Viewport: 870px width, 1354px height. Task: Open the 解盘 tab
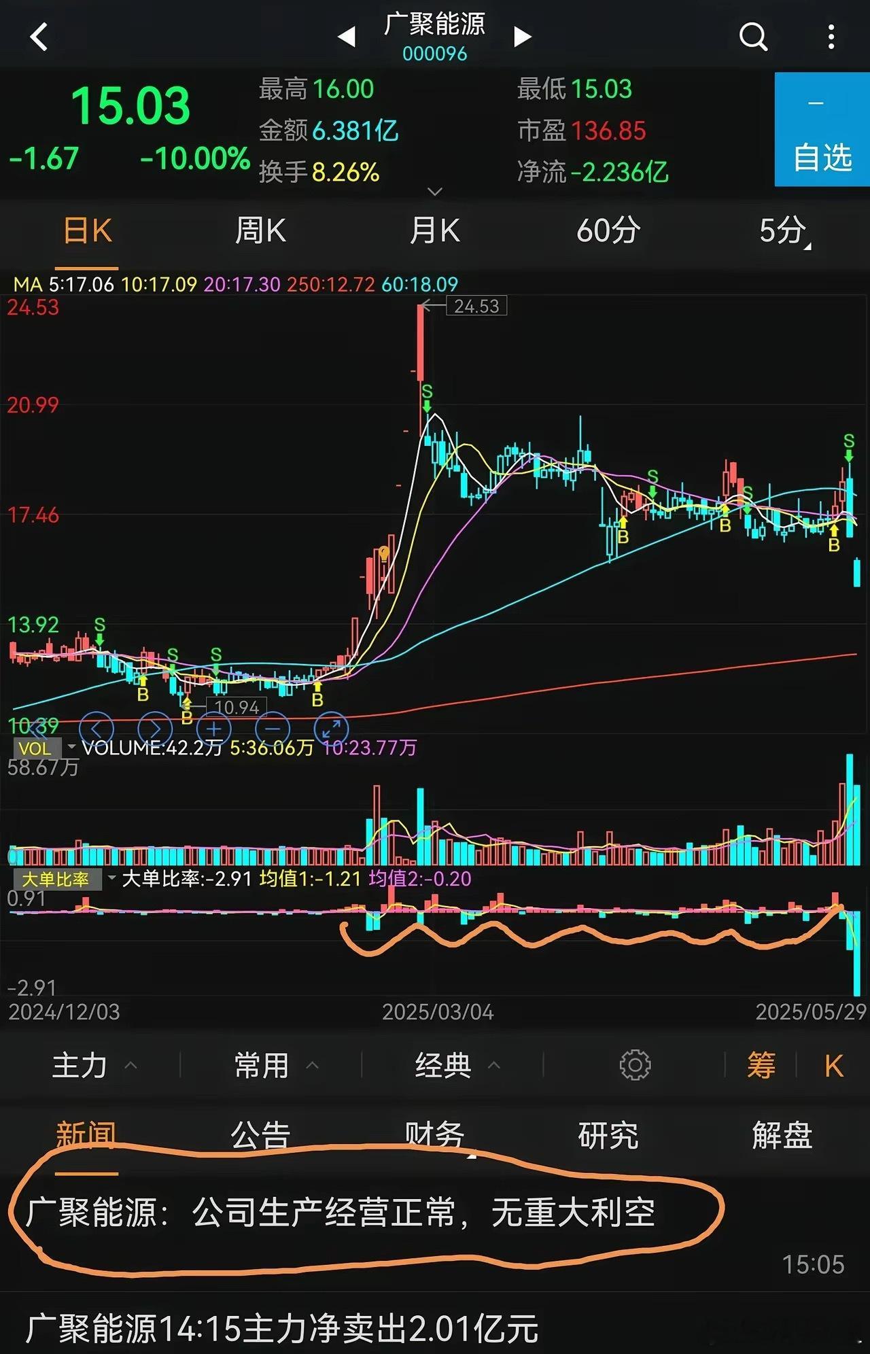(782, 1135)
